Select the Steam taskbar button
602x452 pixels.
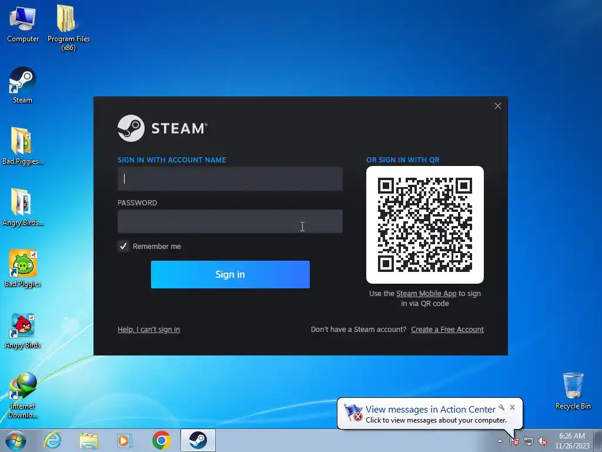198,440
